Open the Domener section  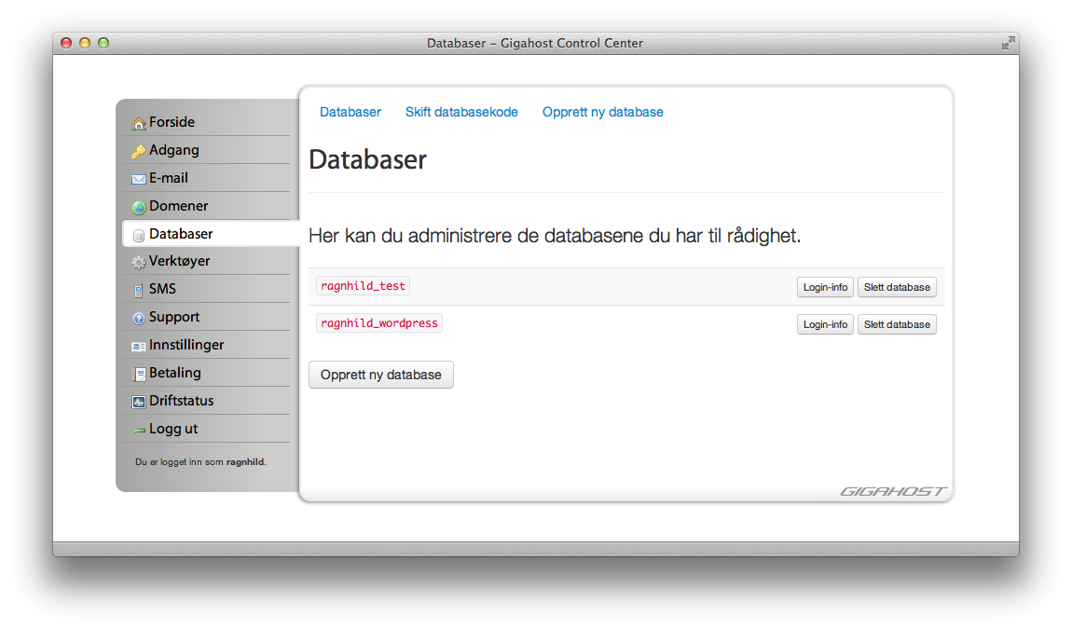pos(206,206)
